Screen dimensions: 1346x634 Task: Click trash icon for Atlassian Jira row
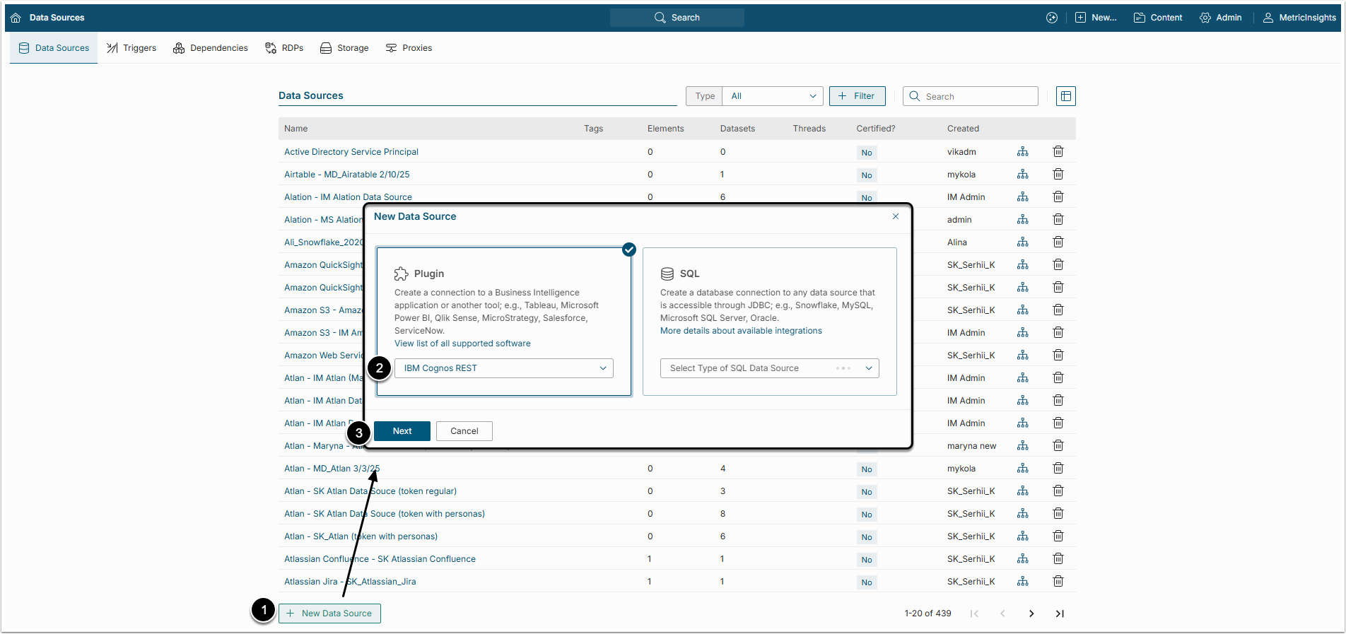coord(1058,582)
